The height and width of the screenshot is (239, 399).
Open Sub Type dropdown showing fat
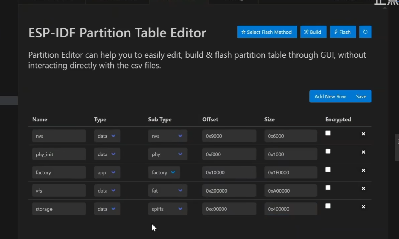coord(168,191)
